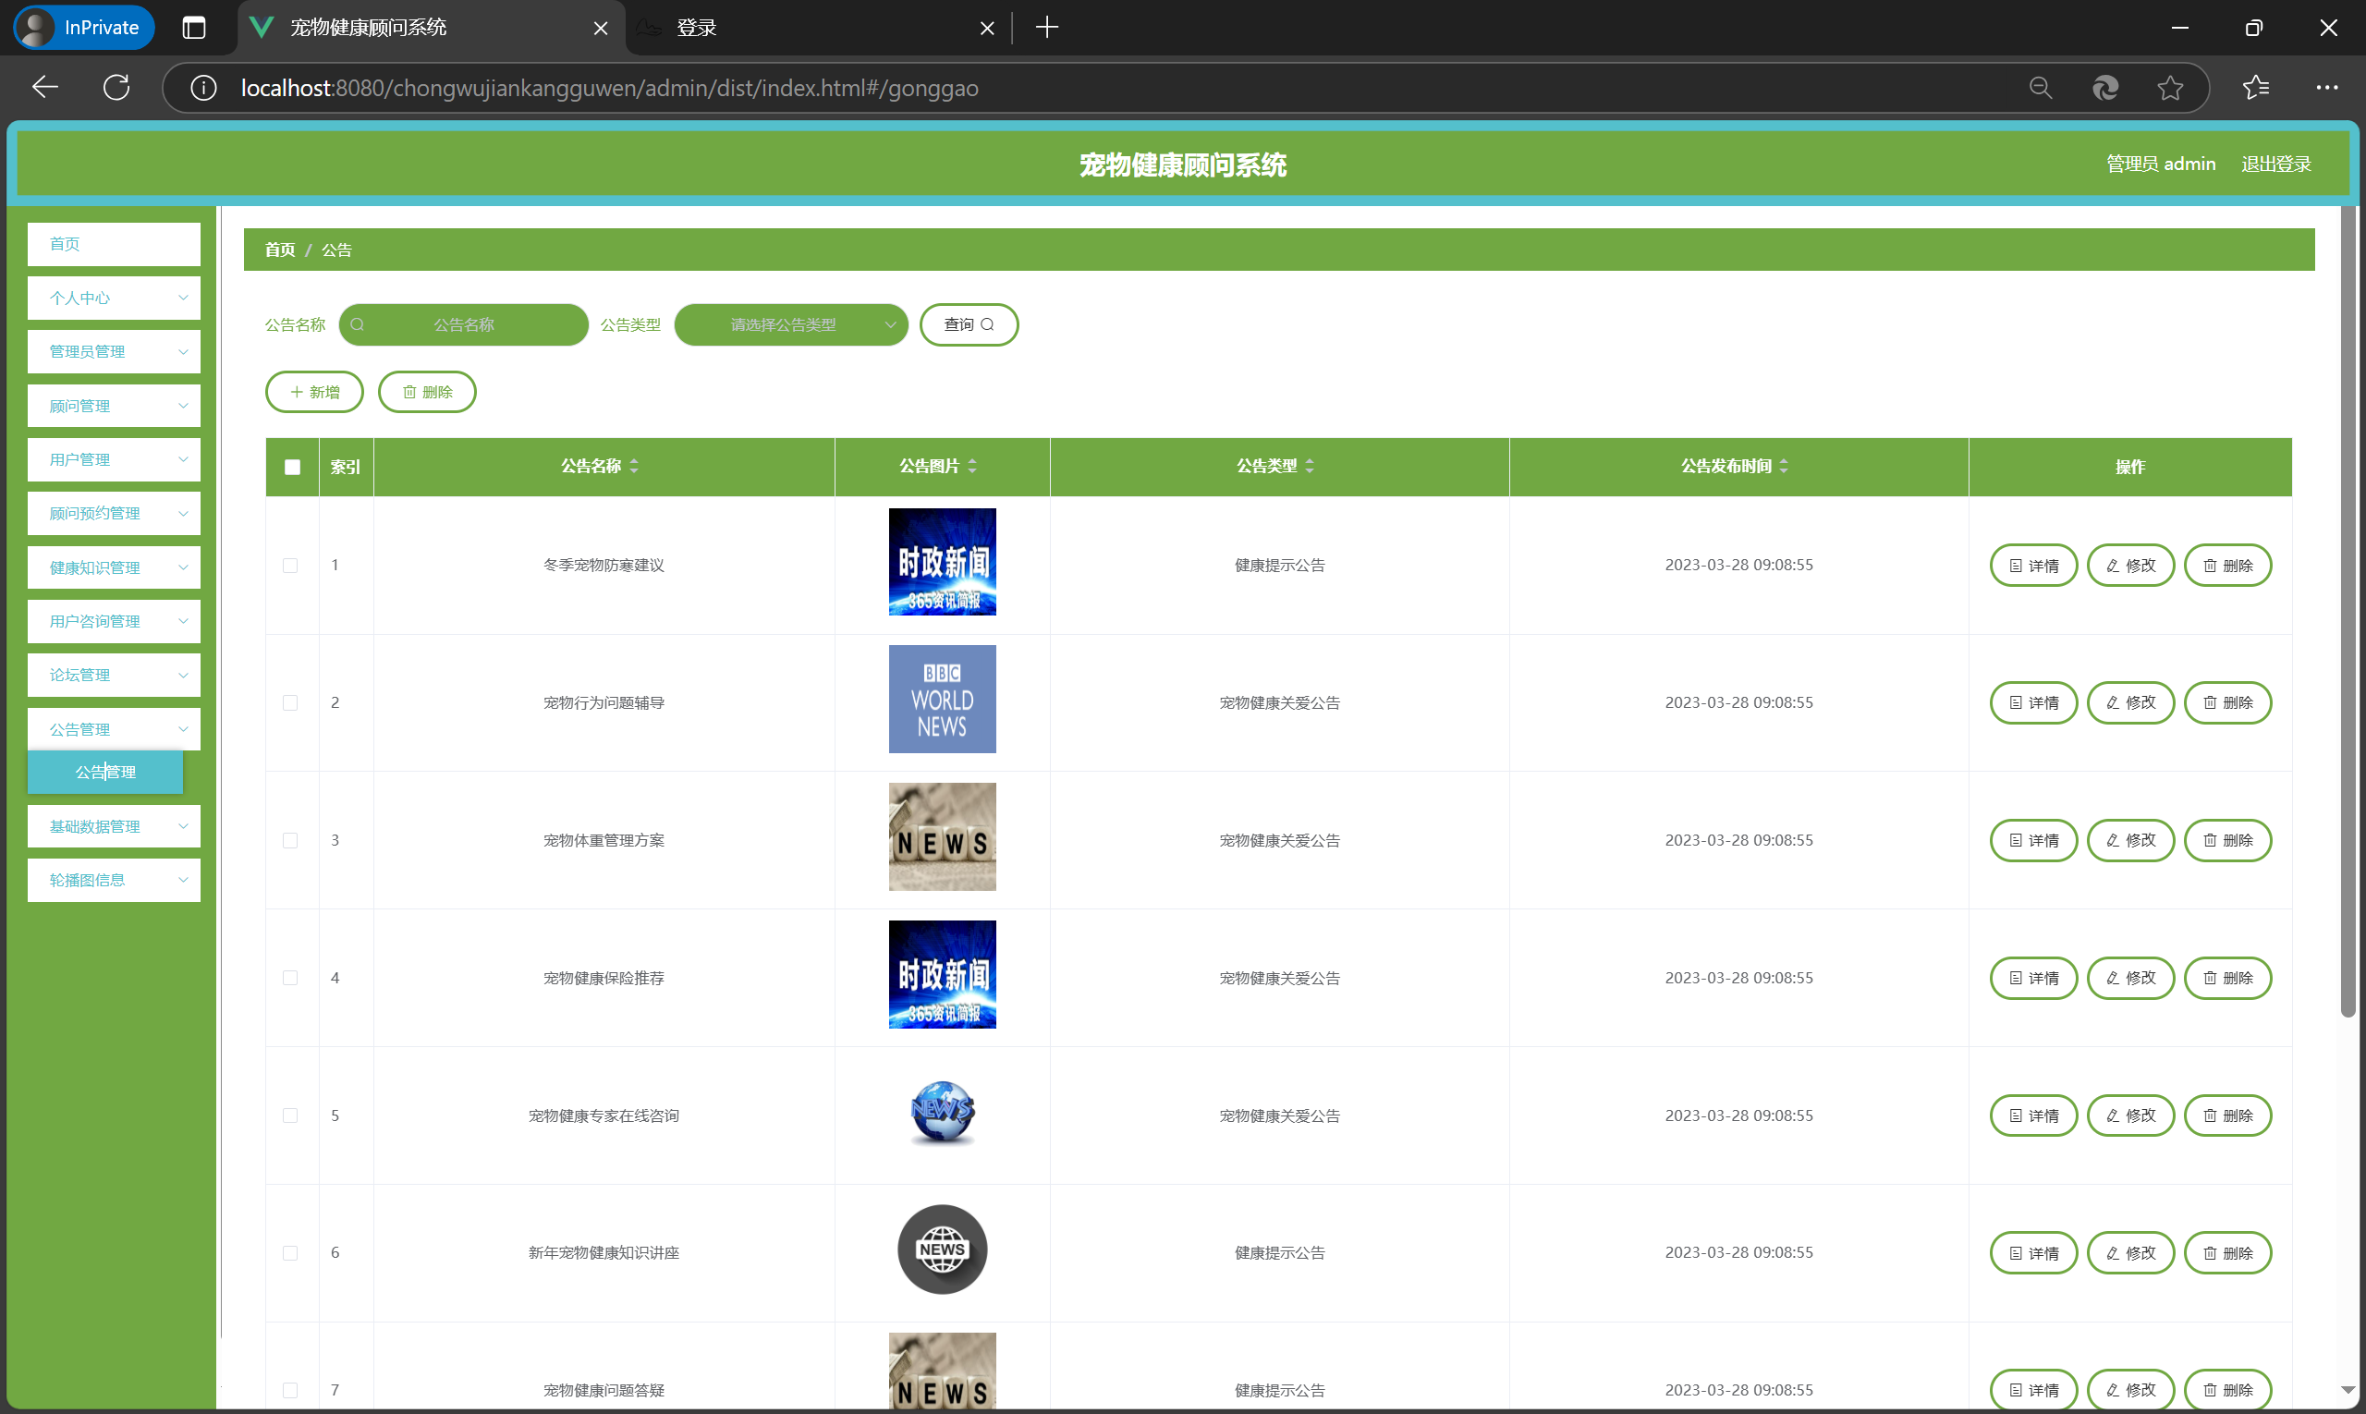This screenshot has width=2366, height=1414.
Task: Open the browser zoom magnifier icon
Action: 2040,88
